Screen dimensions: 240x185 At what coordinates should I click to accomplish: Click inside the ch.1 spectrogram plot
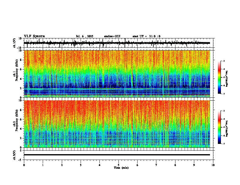tap(117, 74)
